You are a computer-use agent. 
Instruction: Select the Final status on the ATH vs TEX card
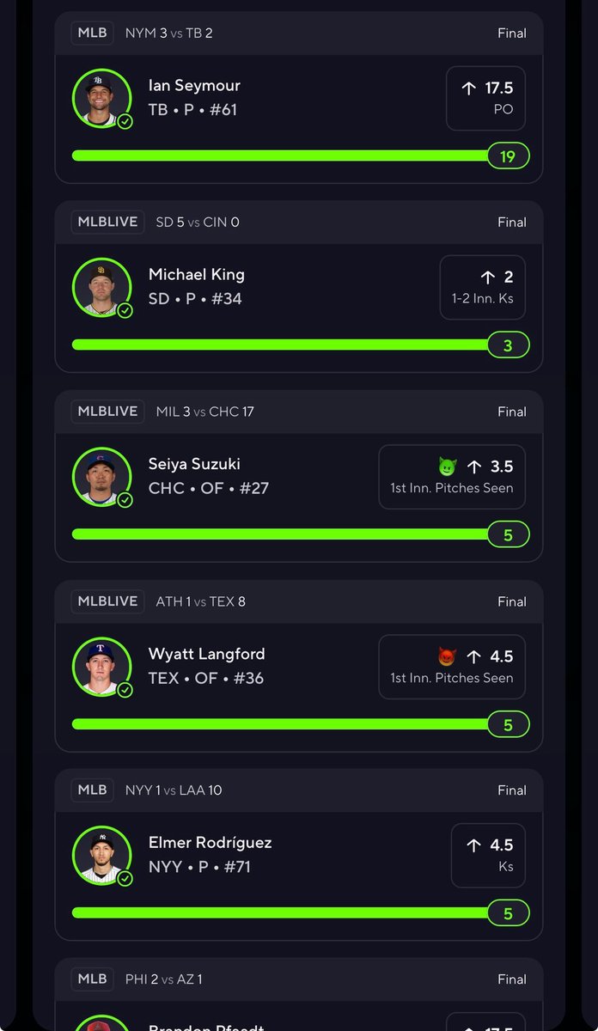tap(512, 601)
